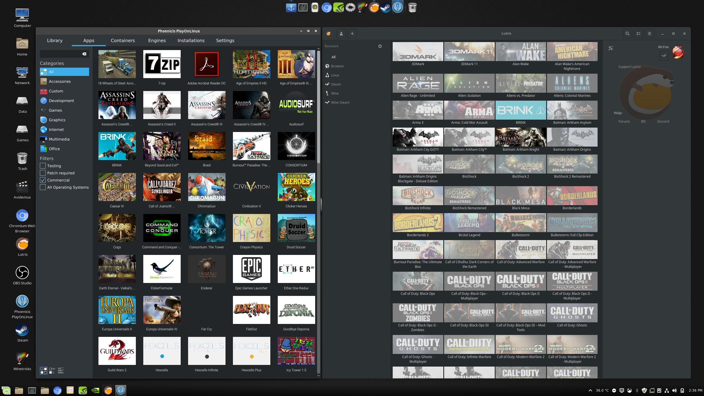
Task: Switch PlayOnLinux to compact list view
Action: pos(52,371)
